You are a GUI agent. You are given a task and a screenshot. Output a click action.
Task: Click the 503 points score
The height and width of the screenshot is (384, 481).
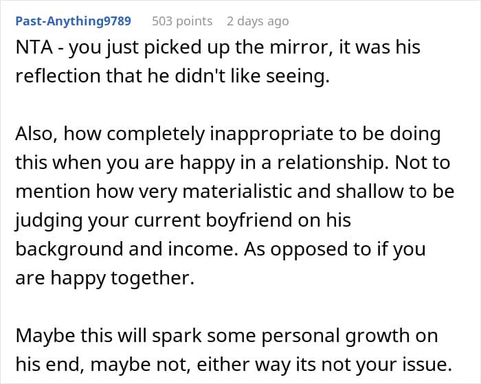pos(181,21)
